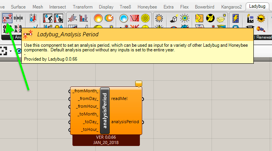This screenshot has height=151, width=272.
Task: Open the Display tab
Action: pyautogui.click(x=106, y=7)
